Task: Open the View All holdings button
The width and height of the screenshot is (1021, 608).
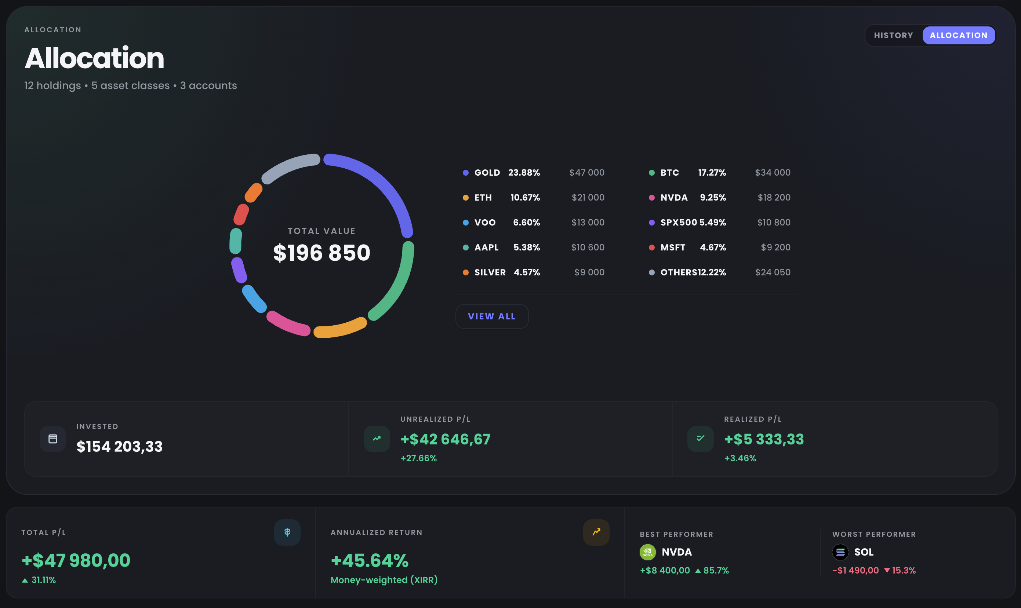Action: 492,316
